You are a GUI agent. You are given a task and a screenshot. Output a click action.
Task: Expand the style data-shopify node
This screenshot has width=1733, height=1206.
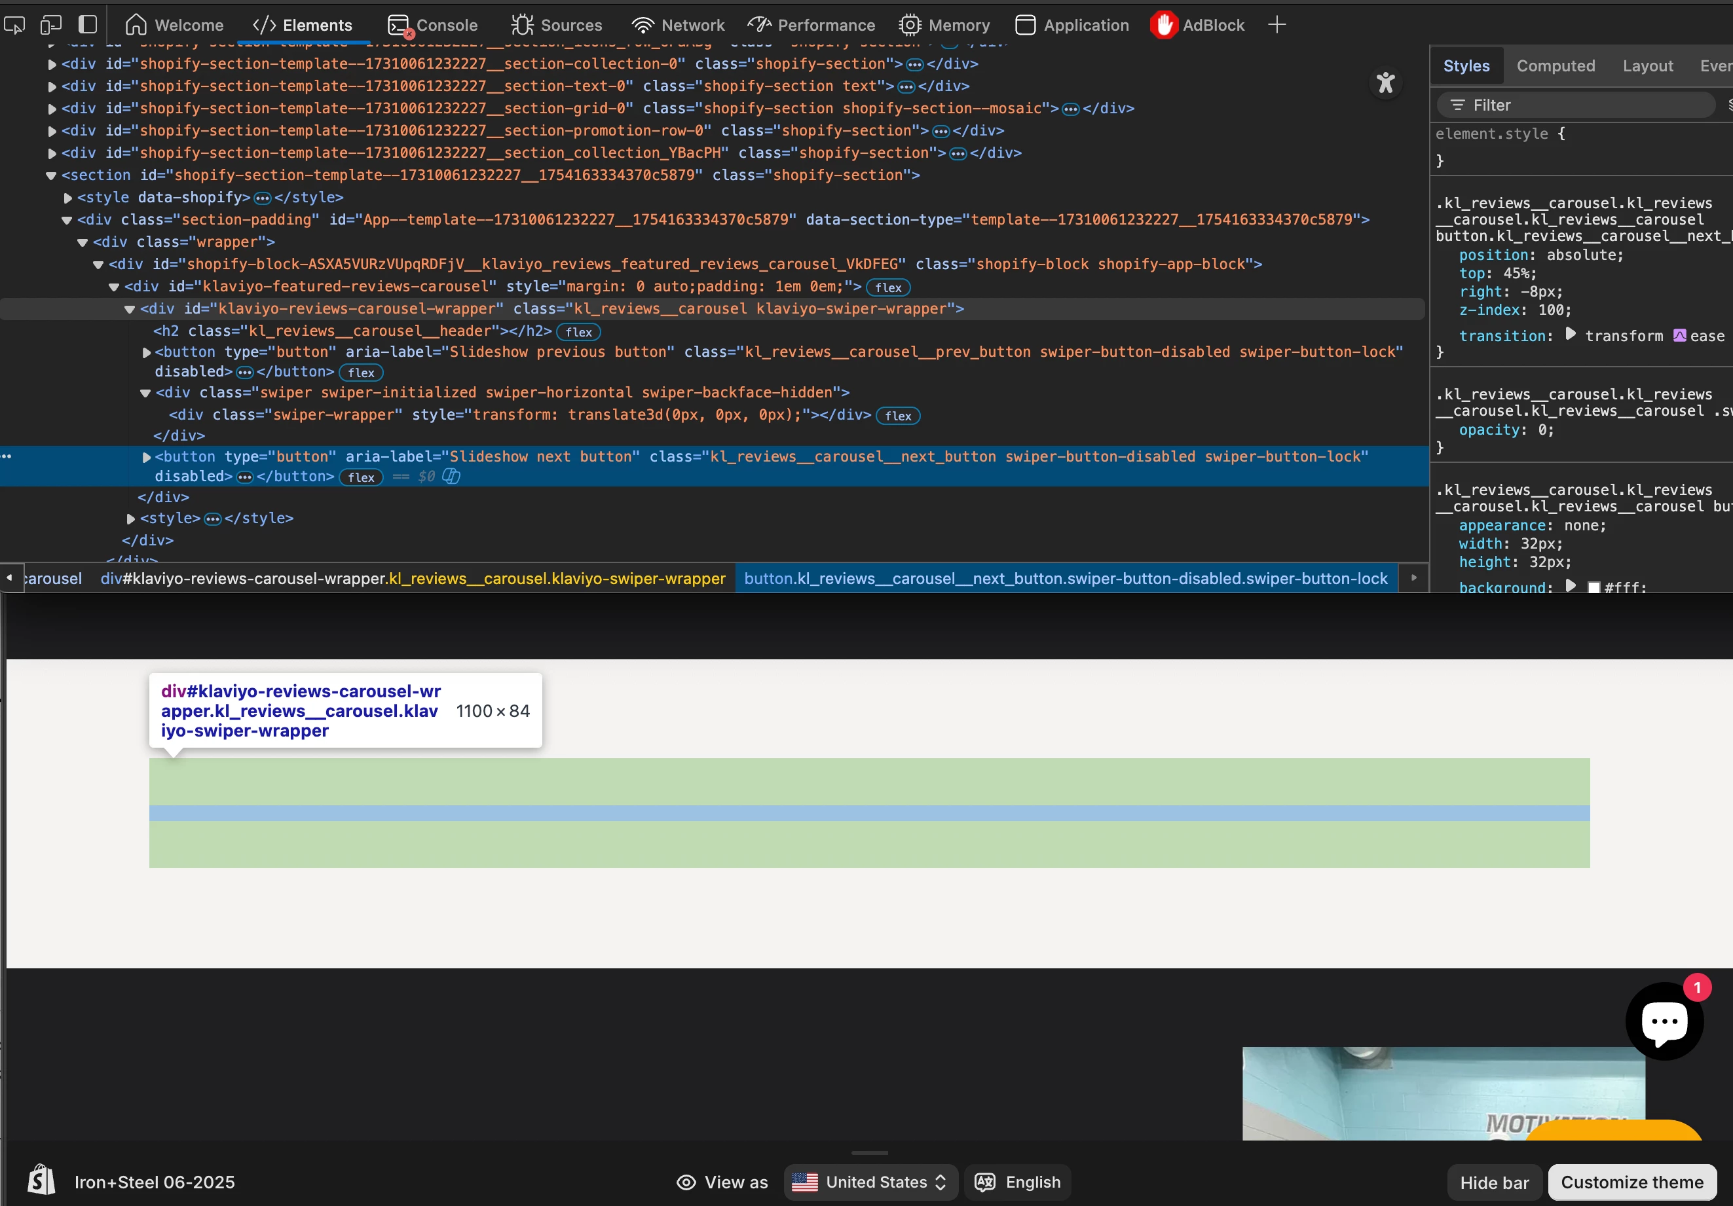tap(68, 198)
